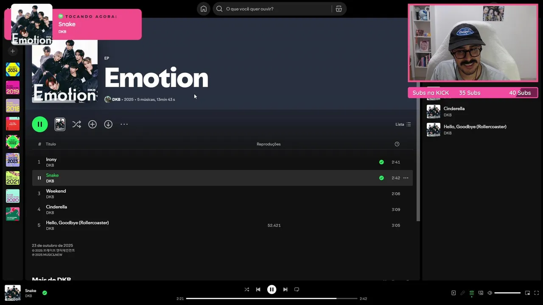Enable shuffle for the Emotion EP
This screenshot has height=305, width=543.
[x=76, y=124]
